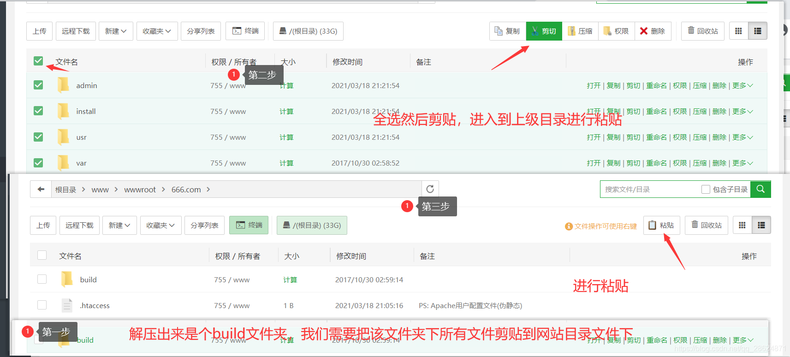Toggle select-all checkbox in top file list

pyautogui.click(x=38, y=61)
